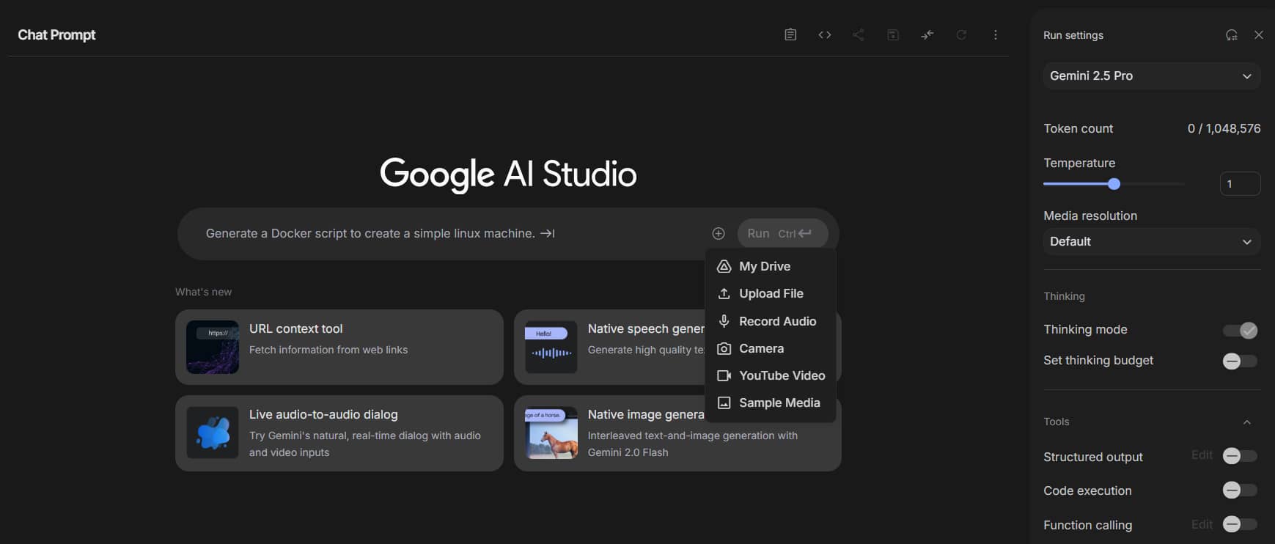This screenshot has width=1275, height=544.
Task: Click the blue blob Live audio thumbnail
Action: click(x=213, y=433)
